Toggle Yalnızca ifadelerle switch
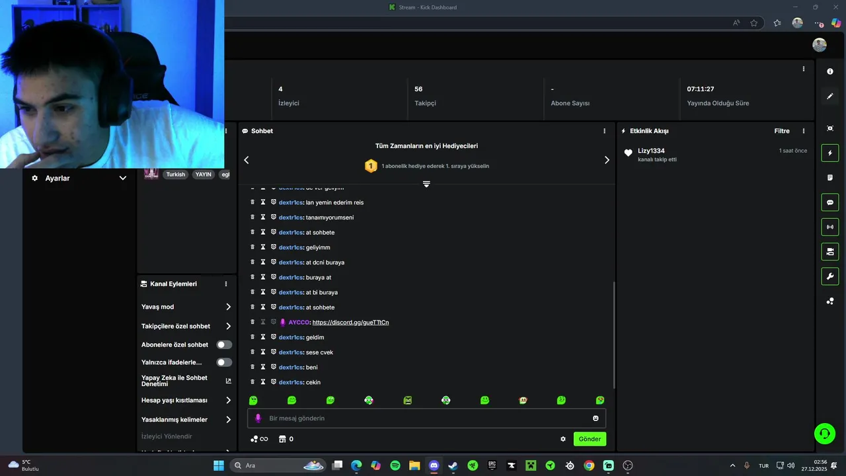Viewport: 846px width, 476px height. [x=224, y=362]
